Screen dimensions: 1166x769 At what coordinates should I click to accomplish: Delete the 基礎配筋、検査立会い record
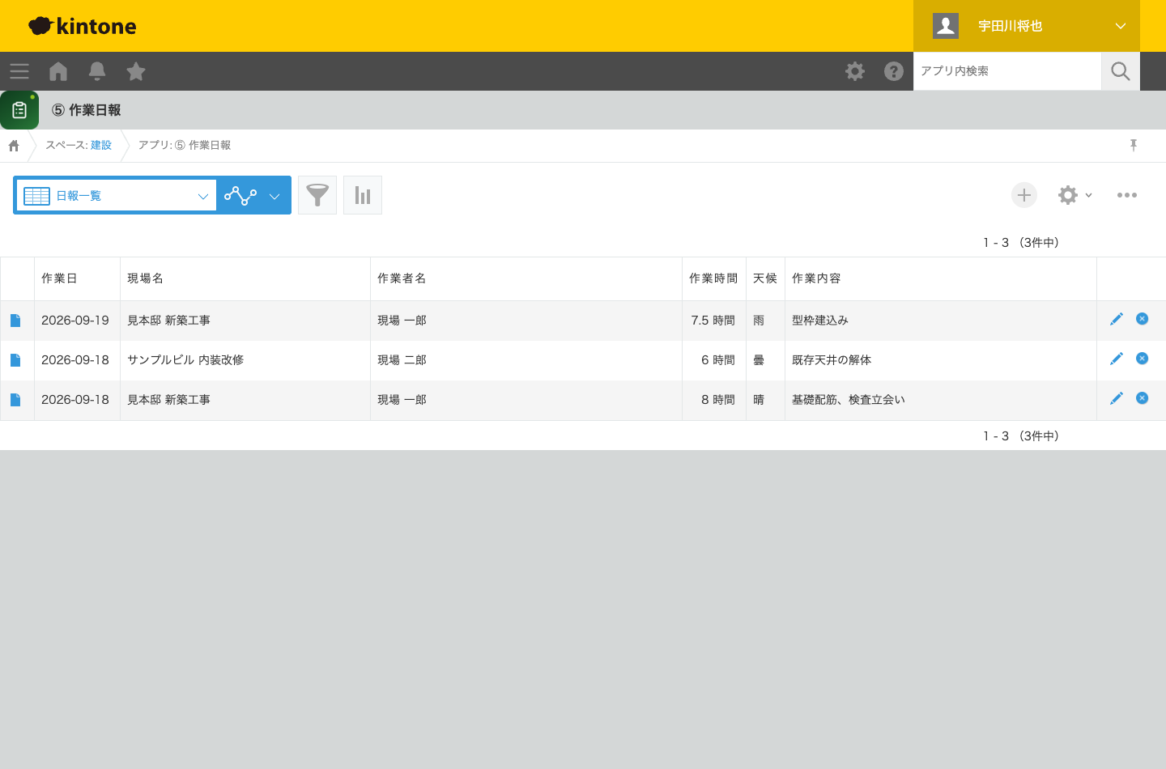pyautogui.click(x=1143, y=398)
